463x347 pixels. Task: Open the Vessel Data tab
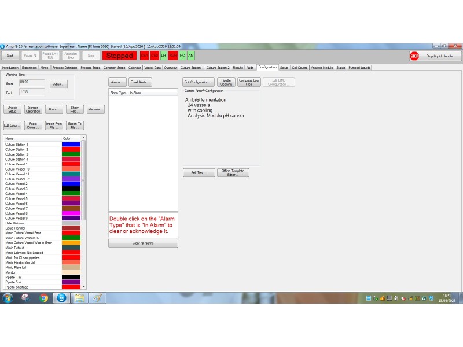coord(152,68)
